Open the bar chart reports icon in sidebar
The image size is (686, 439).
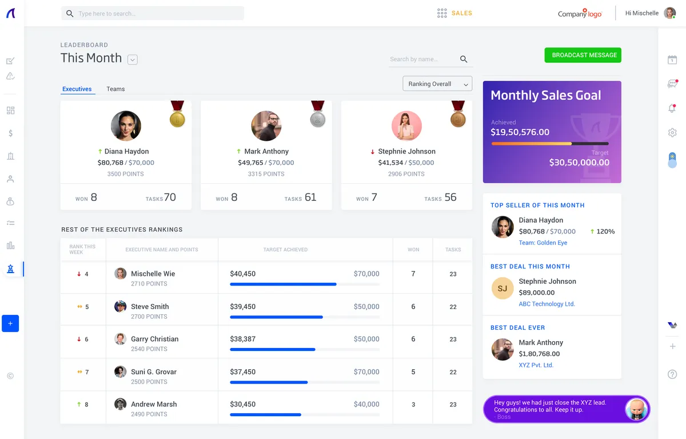10,246
